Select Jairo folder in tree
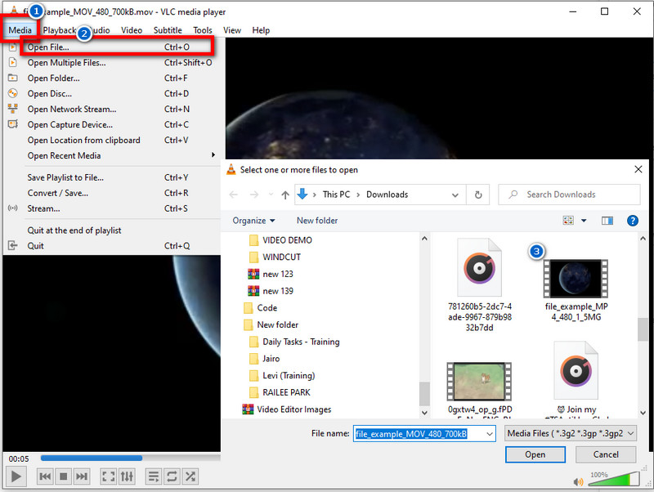This screenshot has width=654, height=492. coord(265,359)
